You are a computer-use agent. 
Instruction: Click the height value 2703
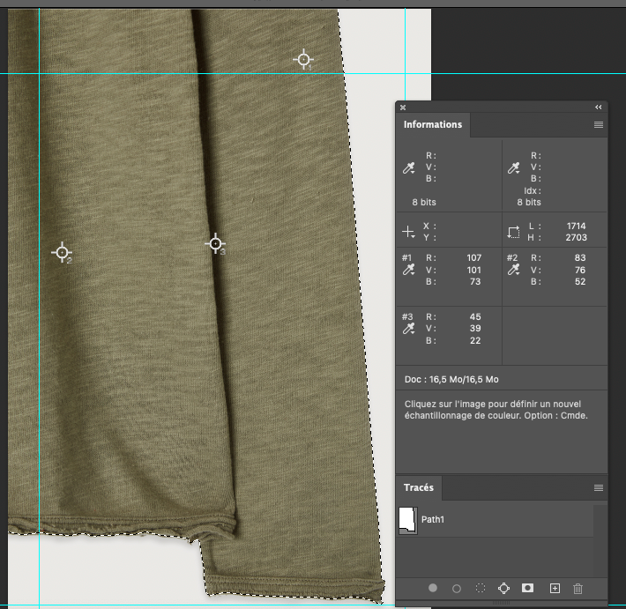tap(576, 237)
